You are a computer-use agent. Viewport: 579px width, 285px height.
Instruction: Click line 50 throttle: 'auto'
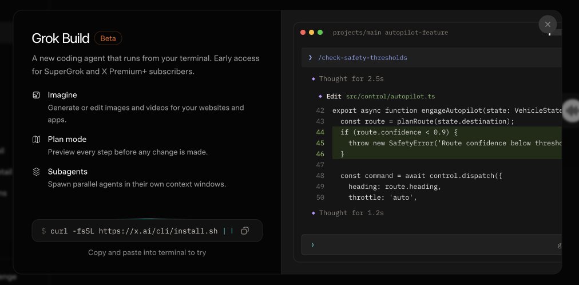[x=383, y=197]
